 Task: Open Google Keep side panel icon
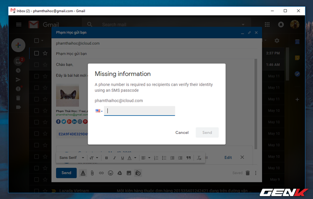click(297, 58)
